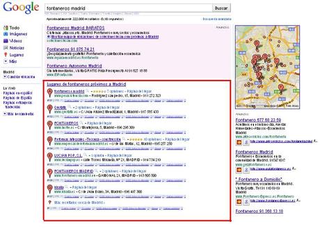Image resolution: width=320 pixels, height=251 pixels.
Task: Filter by Páginas en español
Action: 18,93
